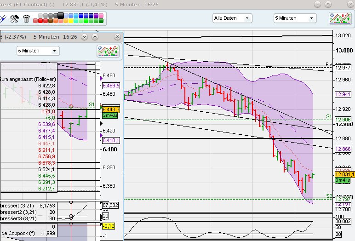
Task: Click the data value +5,0
Action: pos(50,118)
